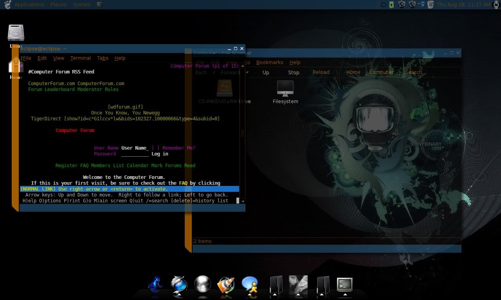Launch the blue frog dock application

[x=155, y=285]
